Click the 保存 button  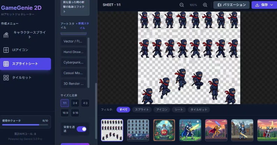264,5
